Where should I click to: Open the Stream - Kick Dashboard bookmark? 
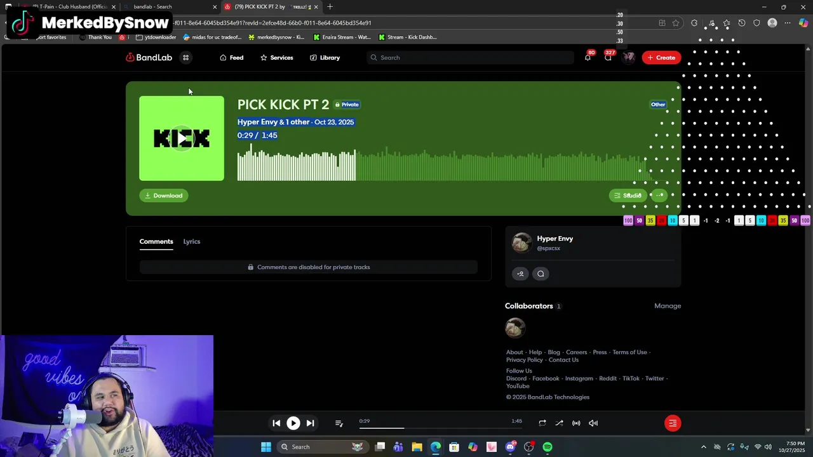click(408, 37)
